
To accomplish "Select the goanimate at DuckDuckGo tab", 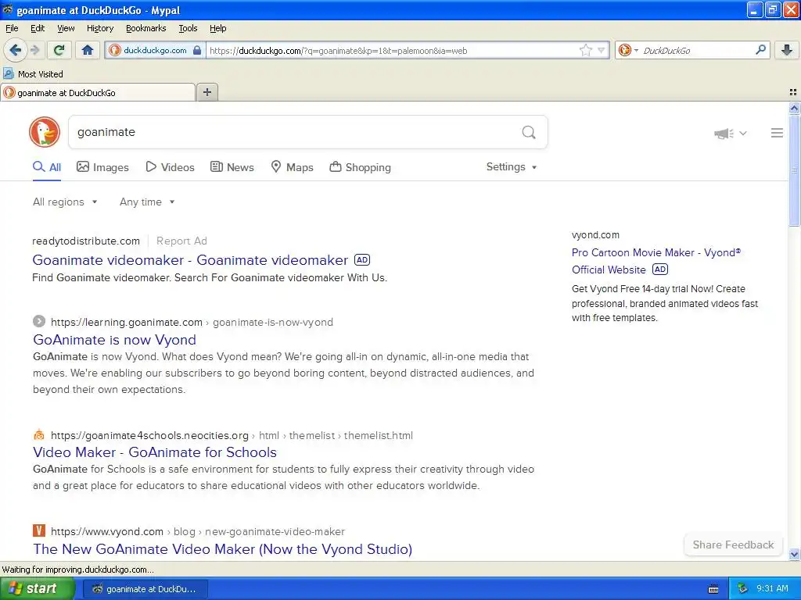I will click(x=98, y=93).
